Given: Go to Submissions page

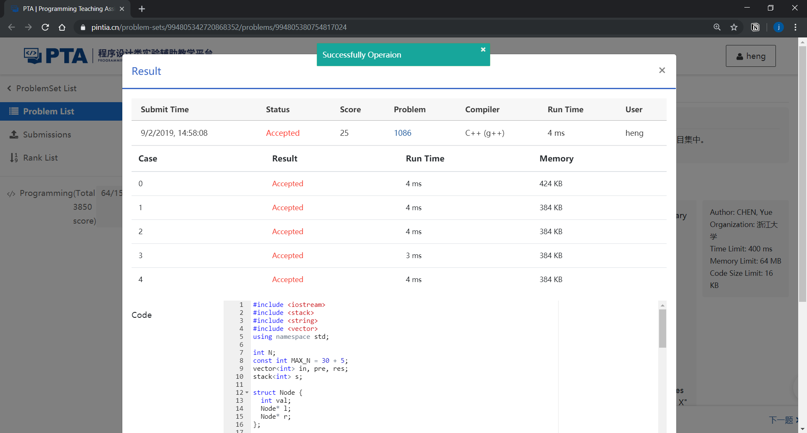Looking at the screenshot, I should pyautogui.click(x=47, y=135).
